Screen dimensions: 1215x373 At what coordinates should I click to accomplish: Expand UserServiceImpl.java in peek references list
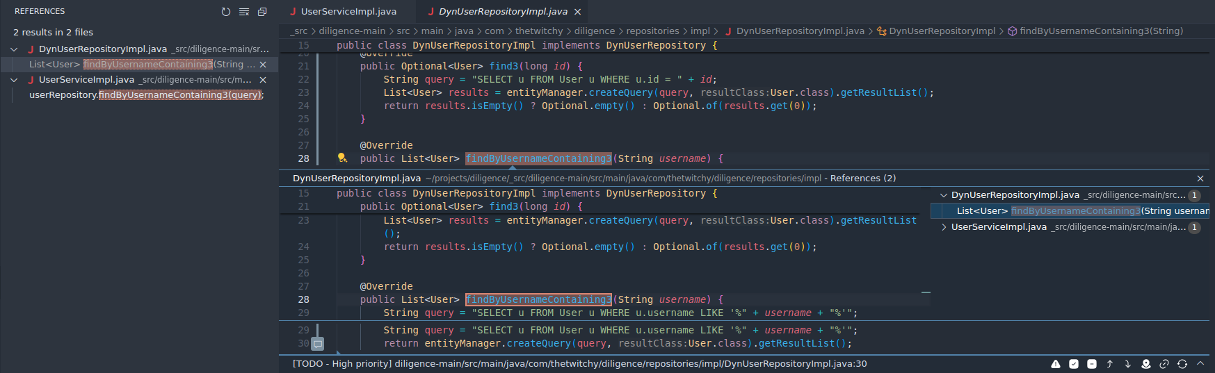coord(944,227)
